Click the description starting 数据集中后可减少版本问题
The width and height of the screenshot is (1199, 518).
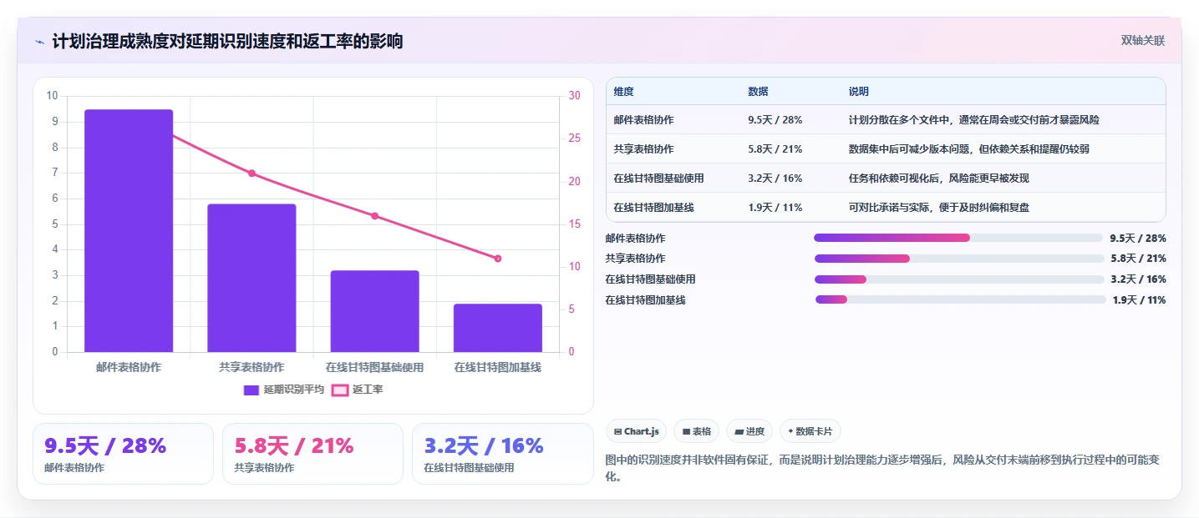[969, 149]
